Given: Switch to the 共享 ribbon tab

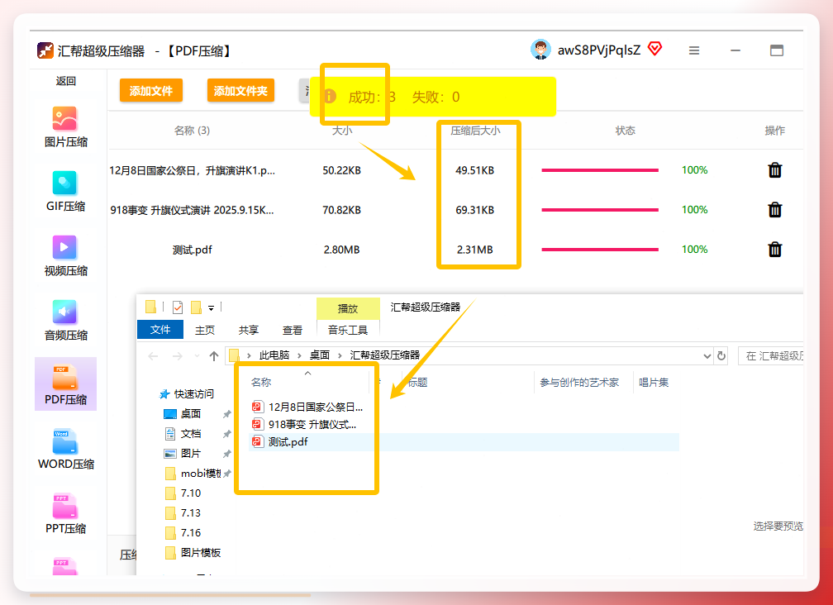Looking at the screenshot, I should (248, 330).
